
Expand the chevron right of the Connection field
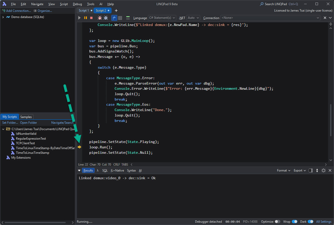[330, 18]
